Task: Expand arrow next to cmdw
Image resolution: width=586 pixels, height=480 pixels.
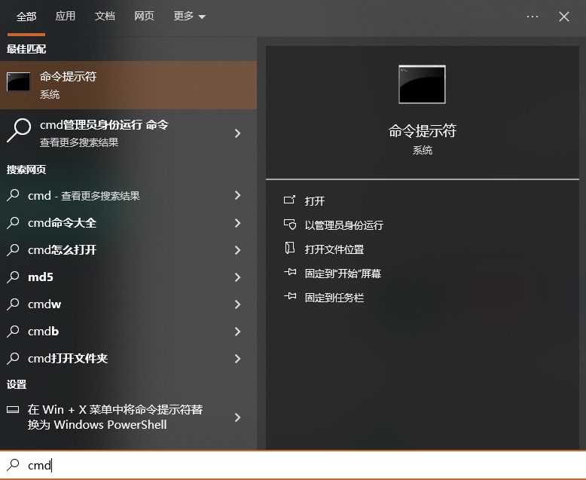Action: (237, 304)
